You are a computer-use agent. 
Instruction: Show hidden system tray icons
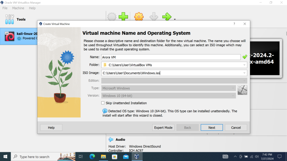click(235, 157)
